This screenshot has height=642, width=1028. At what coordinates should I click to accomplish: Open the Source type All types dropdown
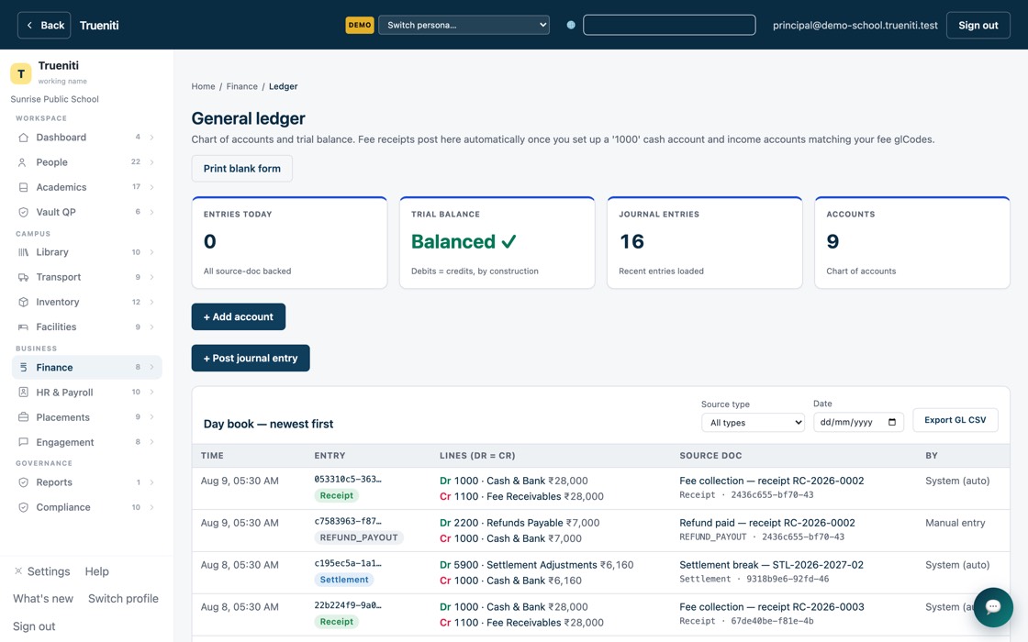(x=753, y=423)
